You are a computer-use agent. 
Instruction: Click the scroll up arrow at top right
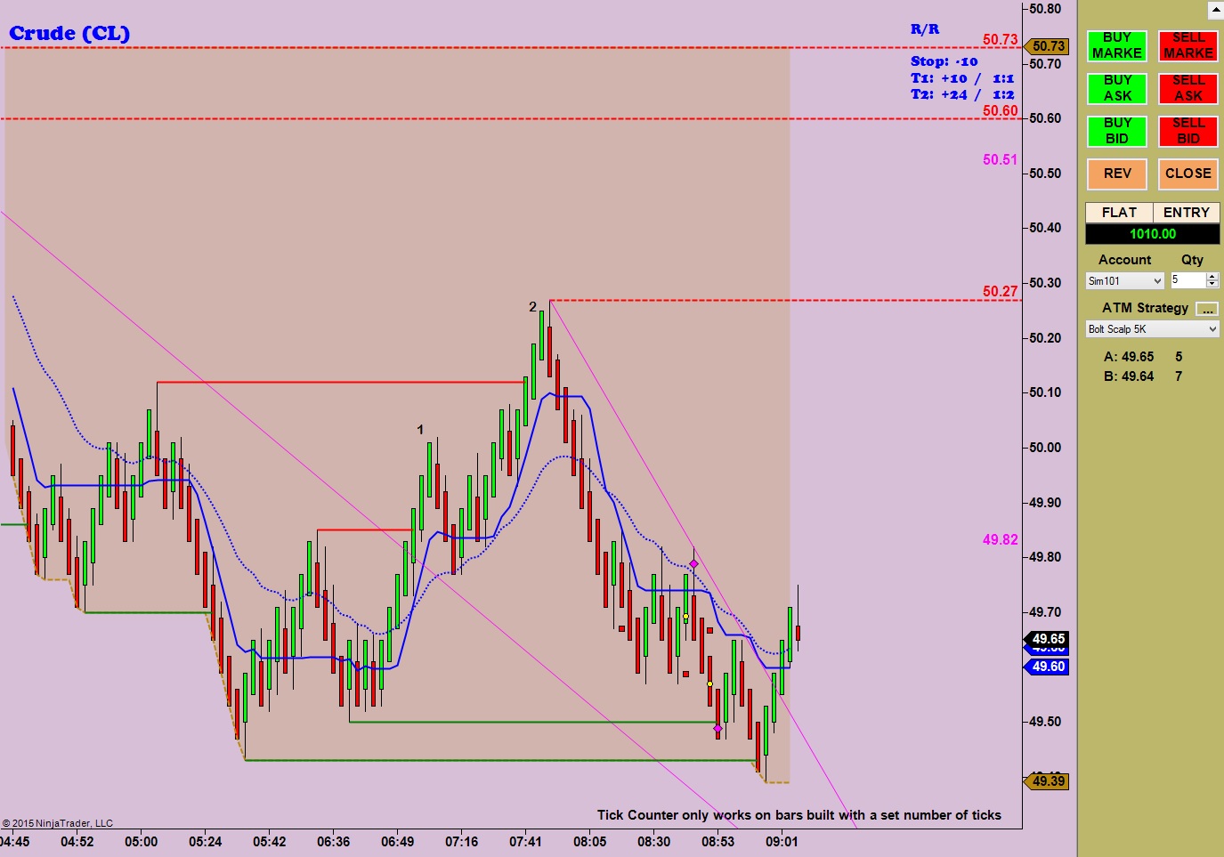tap(1216, 10)
